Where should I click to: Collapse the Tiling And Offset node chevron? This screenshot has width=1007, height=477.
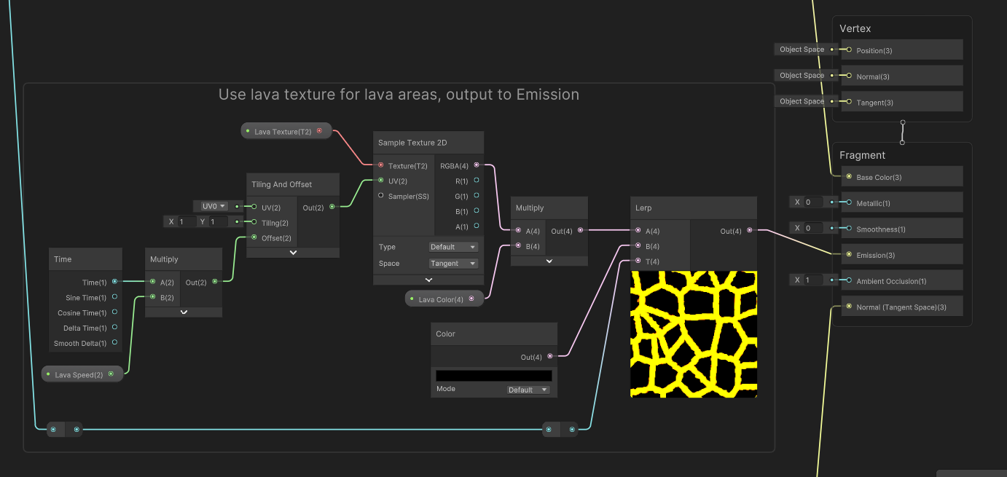293,252
